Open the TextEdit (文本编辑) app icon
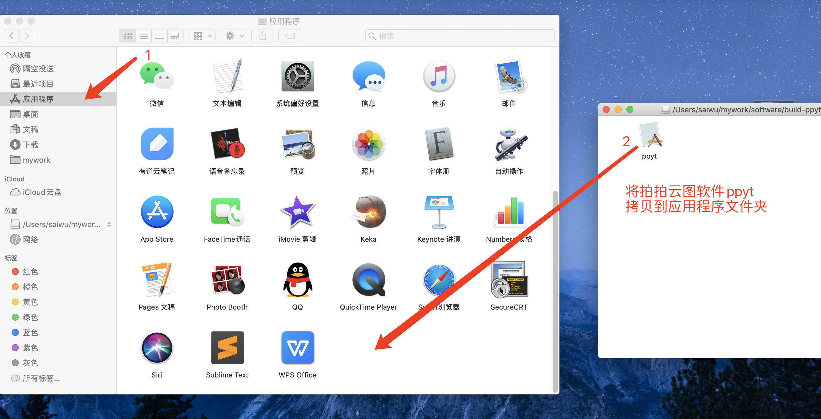The image size is (821, 419). (x=227, y=76)
